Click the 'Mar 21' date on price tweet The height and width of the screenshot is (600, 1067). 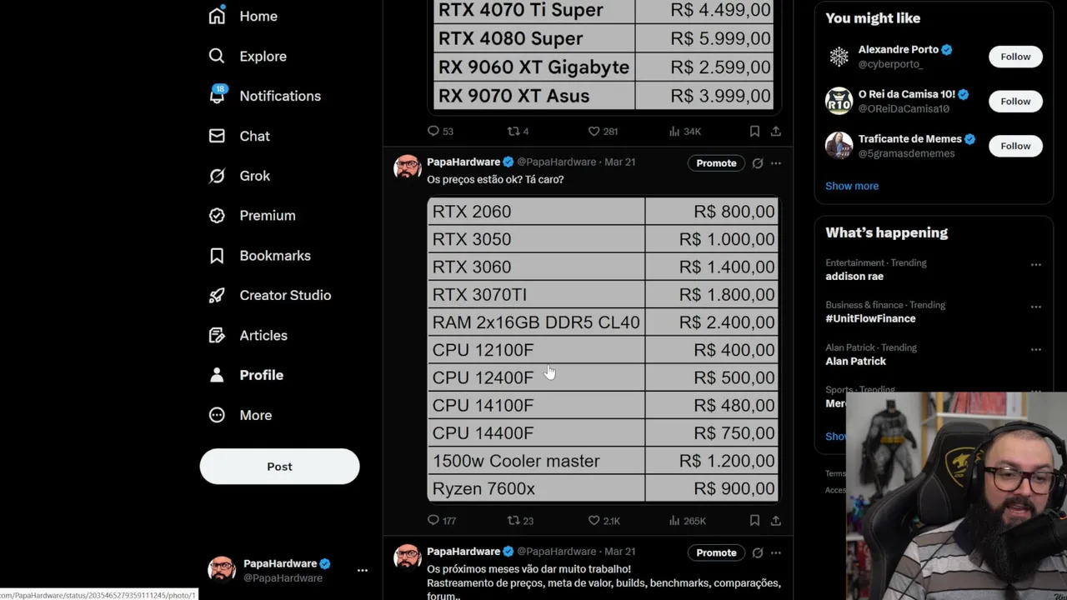[619, 162]
